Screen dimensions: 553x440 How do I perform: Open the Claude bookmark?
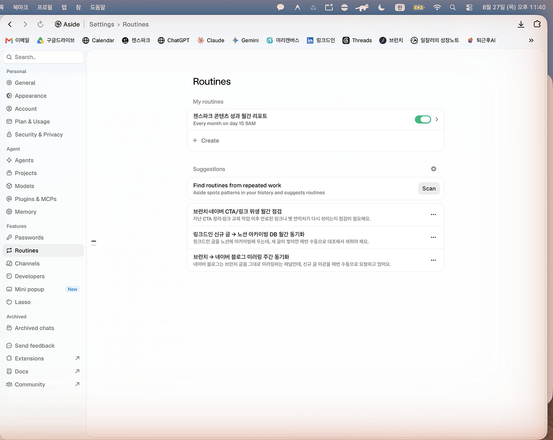pos(211,40)
